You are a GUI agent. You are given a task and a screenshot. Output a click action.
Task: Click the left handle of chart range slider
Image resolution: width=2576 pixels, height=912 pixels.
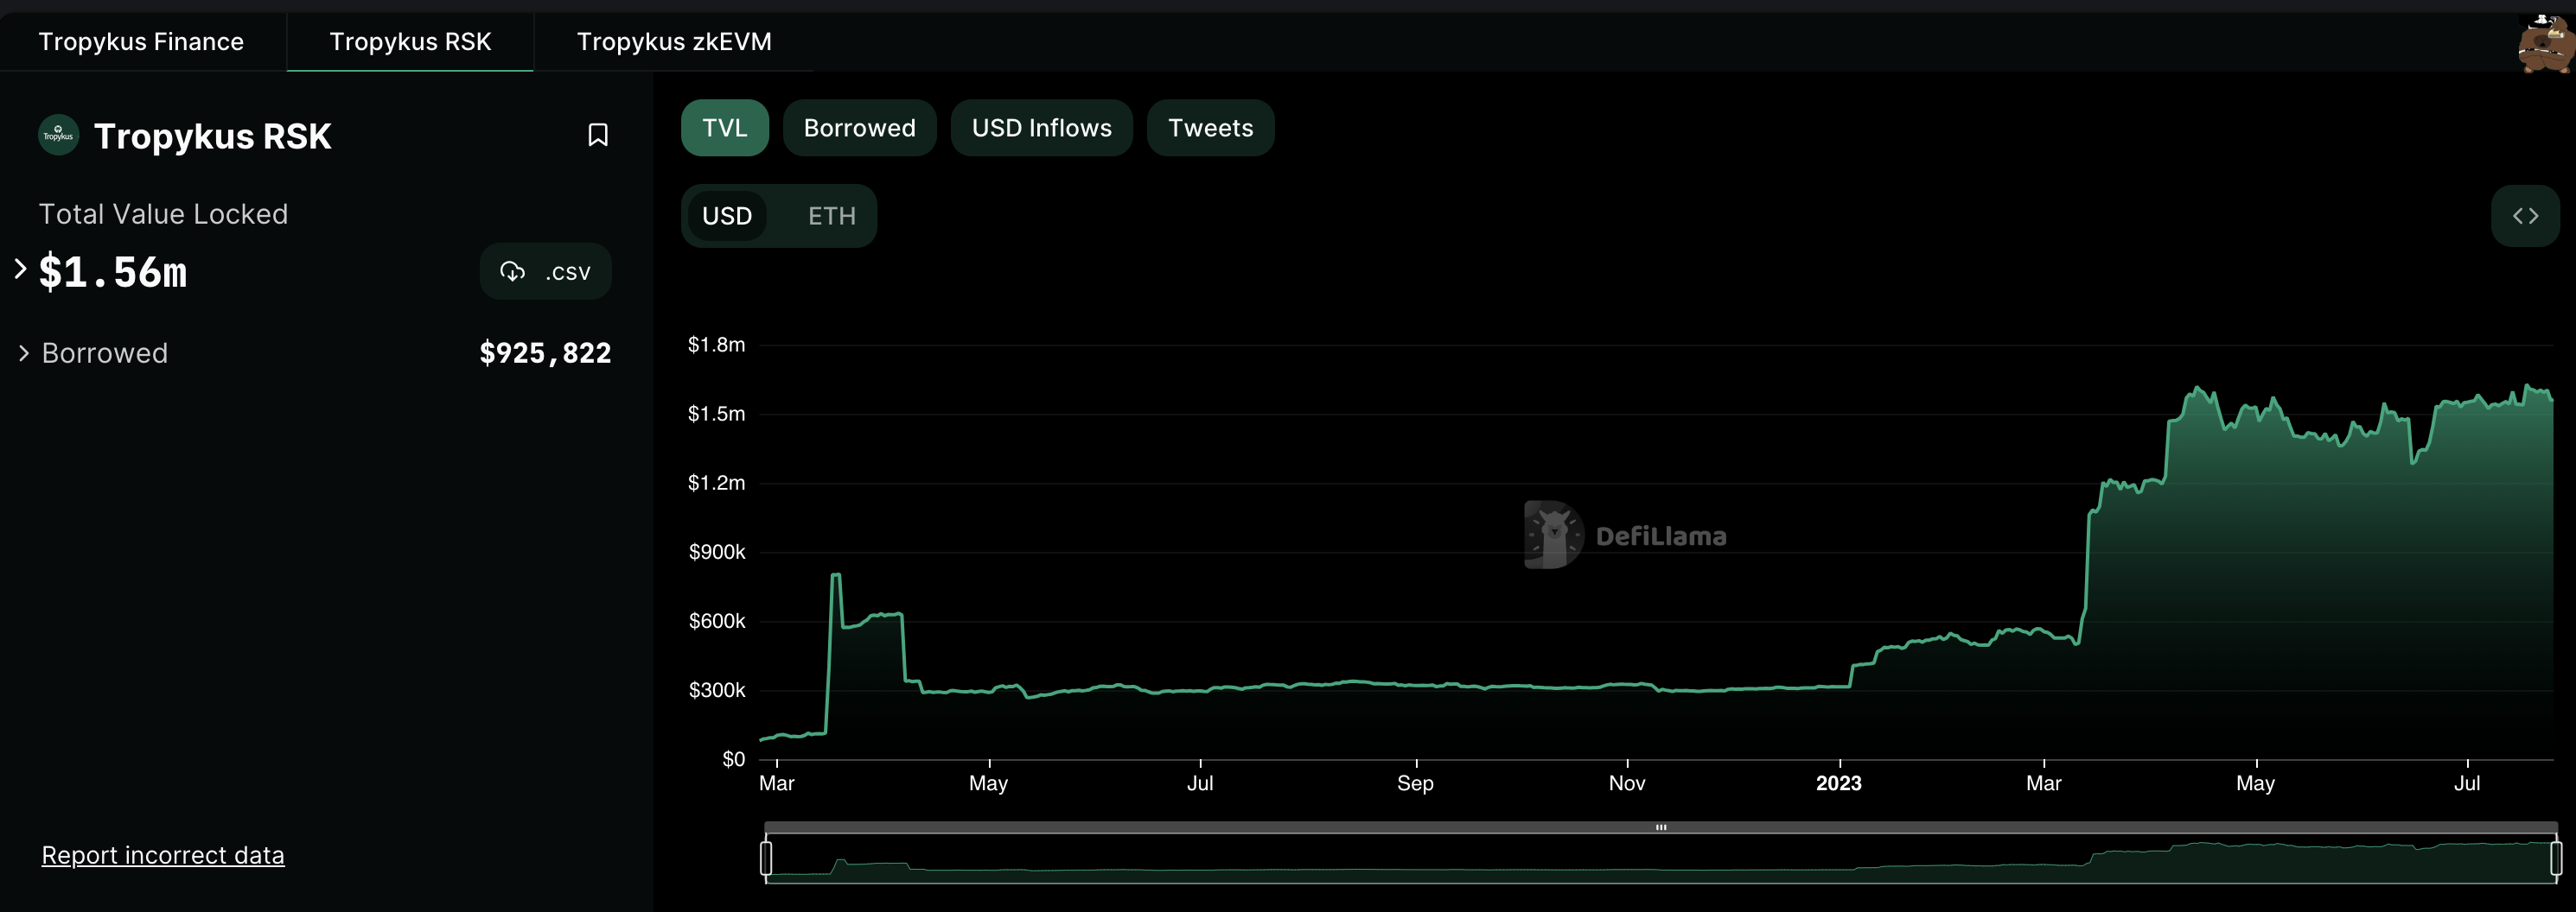pos(766,858)
